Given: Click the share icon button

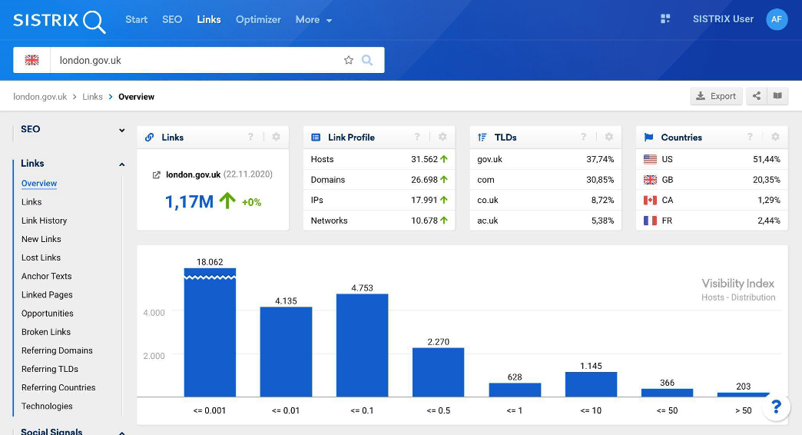Looking at the screenshot, I should (757, 96).
